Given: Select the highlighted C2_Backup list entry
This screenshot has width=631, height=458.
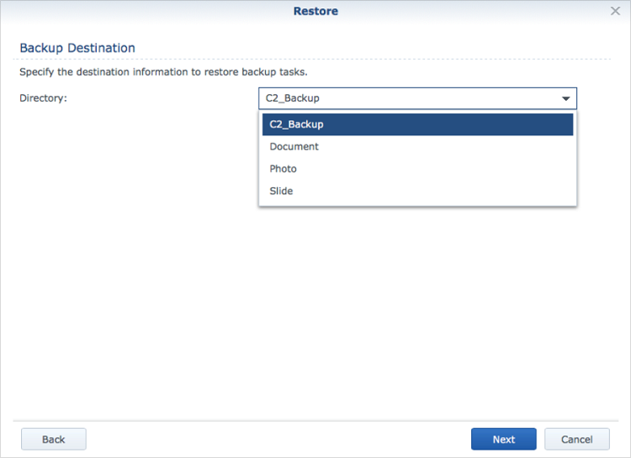Looking at the screenshot, I should click(x=417, y=124).
